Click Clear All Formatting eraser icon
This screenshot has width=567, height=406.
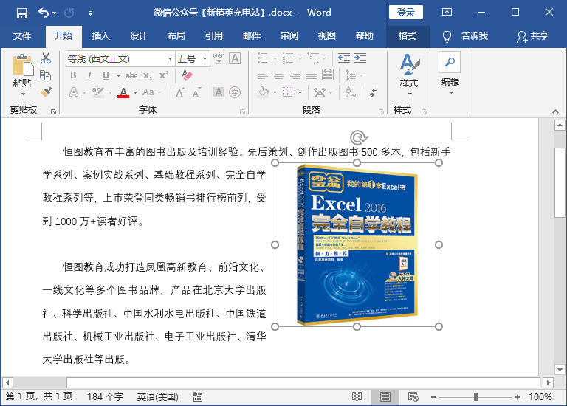pyautogui.click(x=187, y=75)
